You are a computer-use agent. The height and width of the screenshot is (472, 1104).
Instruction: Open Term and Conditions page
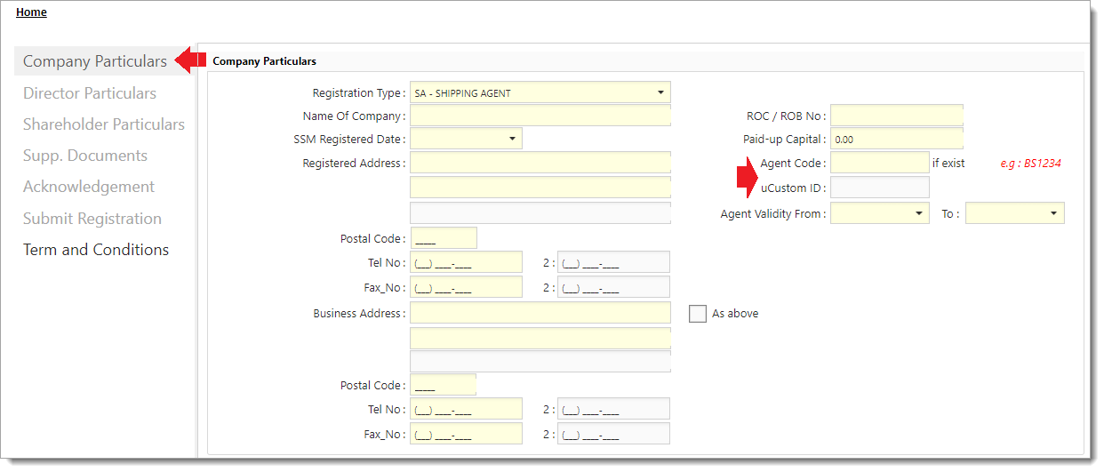pyautogui.click(x=95, y=250)
